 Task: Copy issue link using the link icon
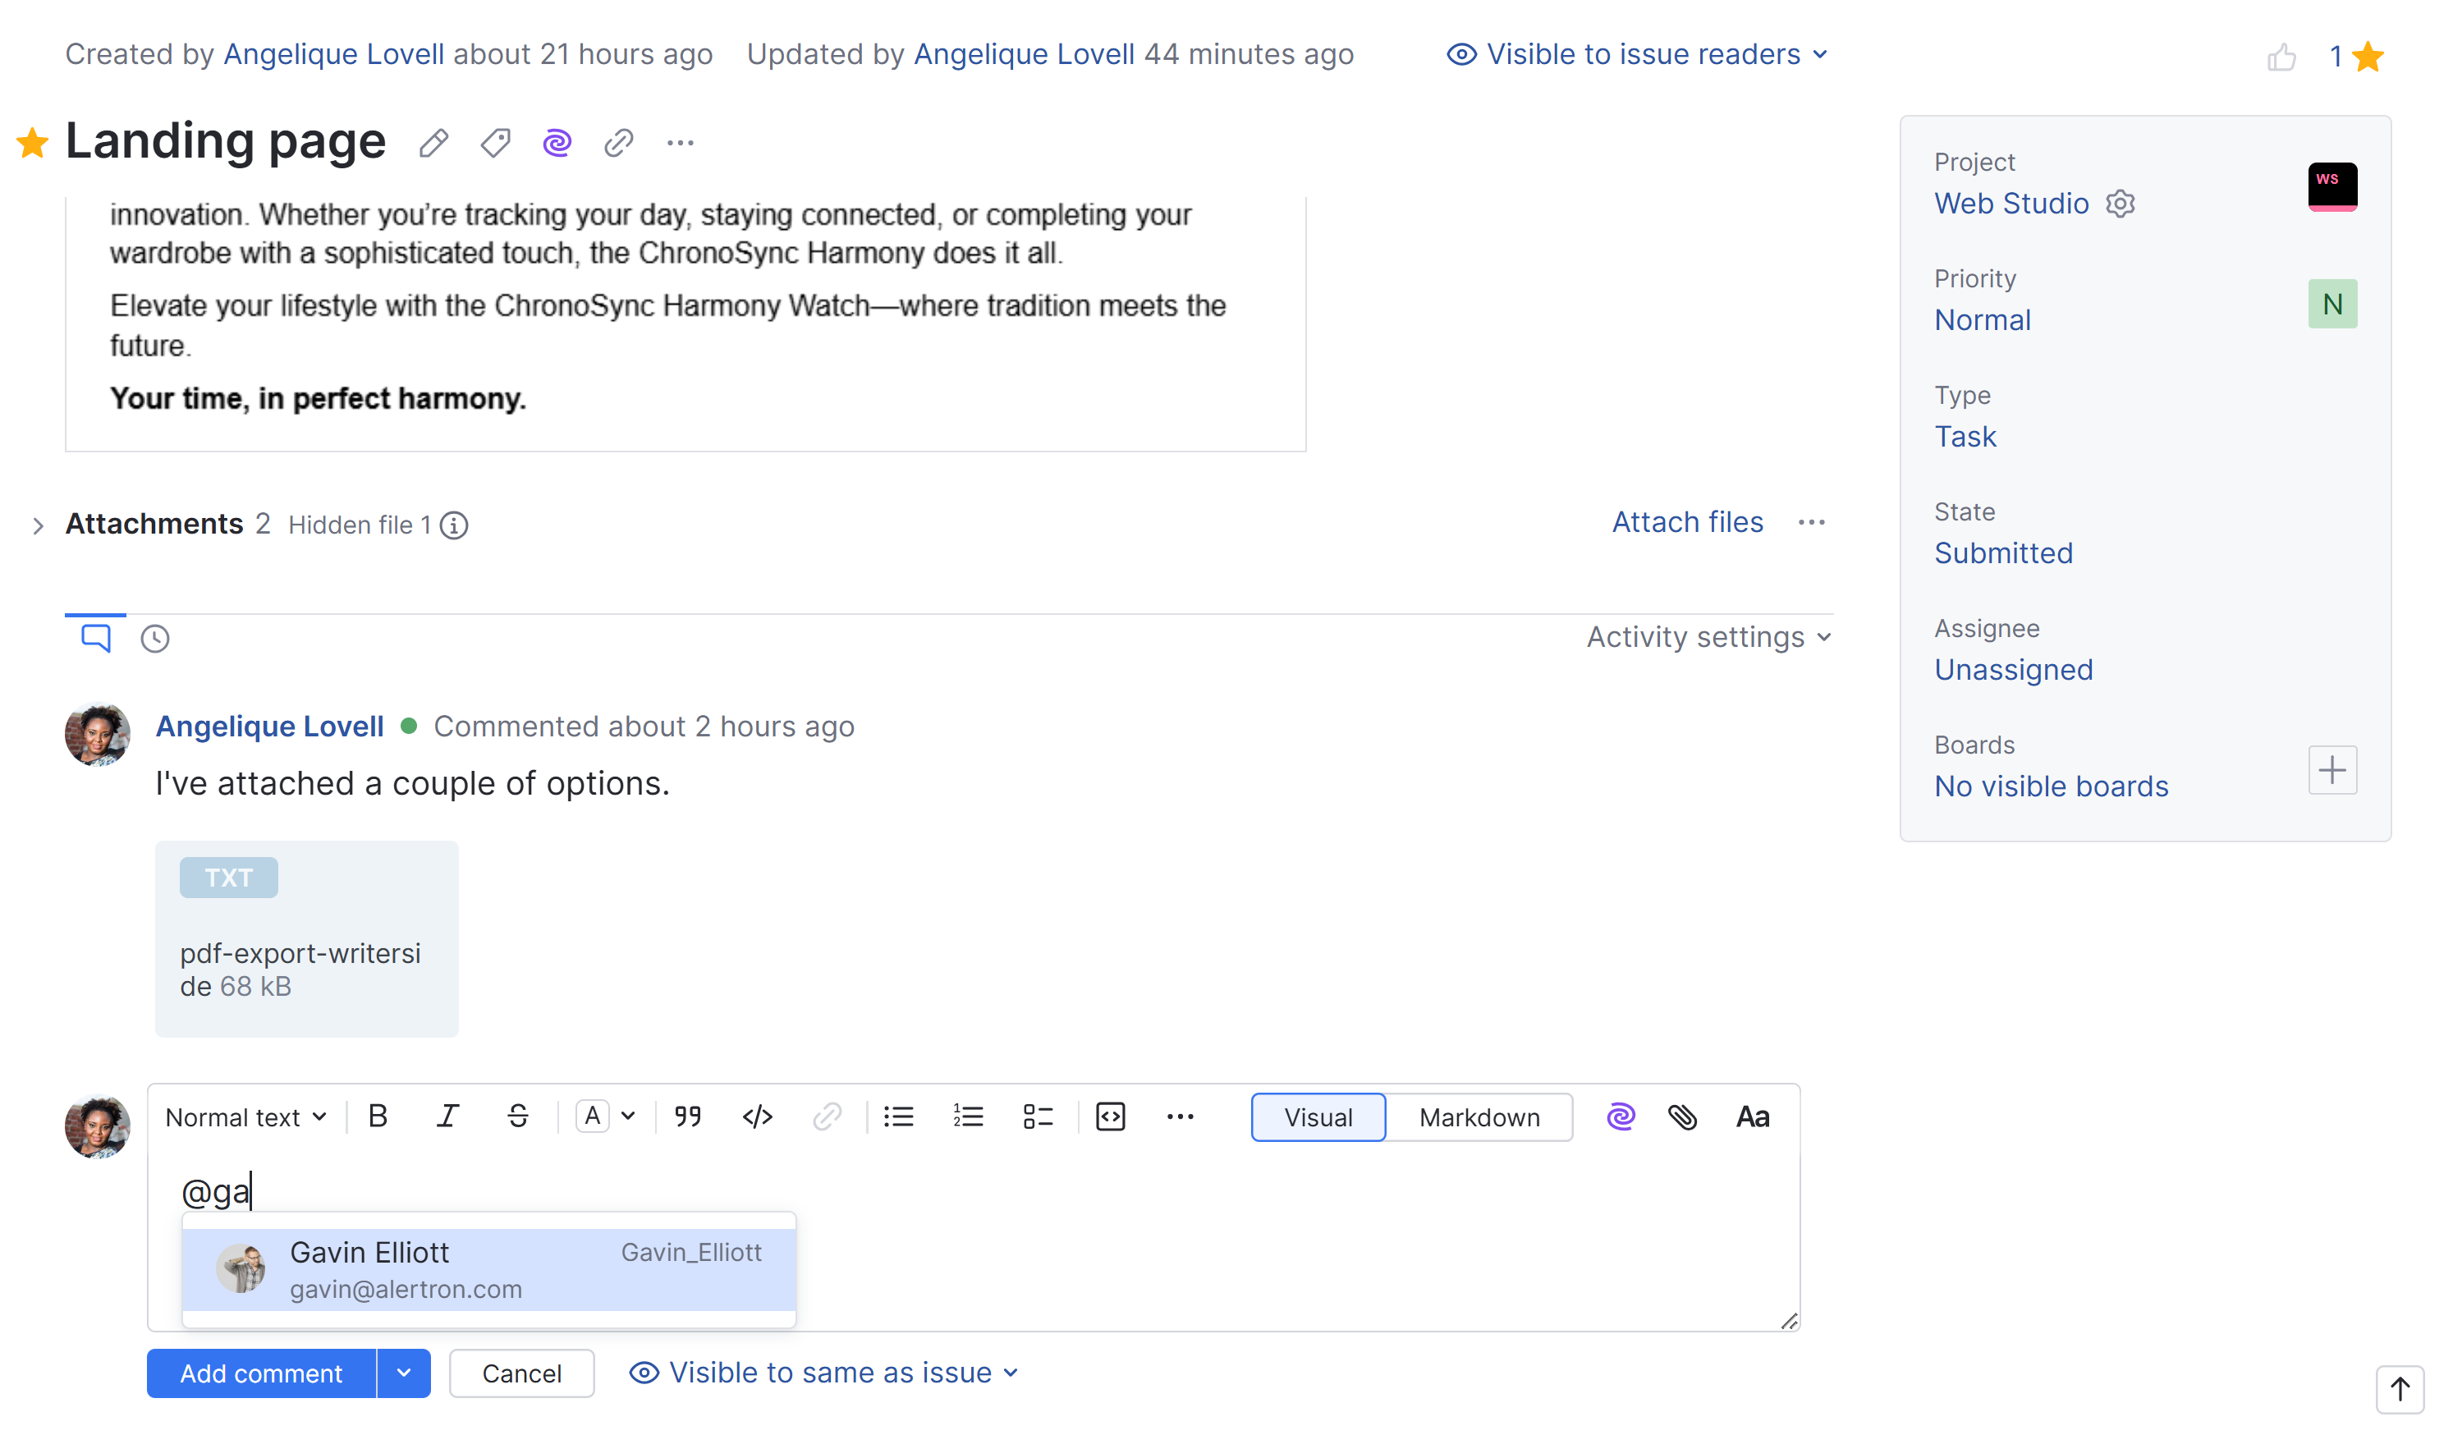click(x=618, y=142)
